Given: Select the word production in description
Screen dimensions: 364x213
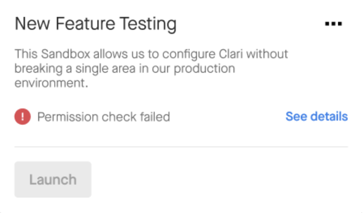Looking at the screenshot, I should coord(204,69).
